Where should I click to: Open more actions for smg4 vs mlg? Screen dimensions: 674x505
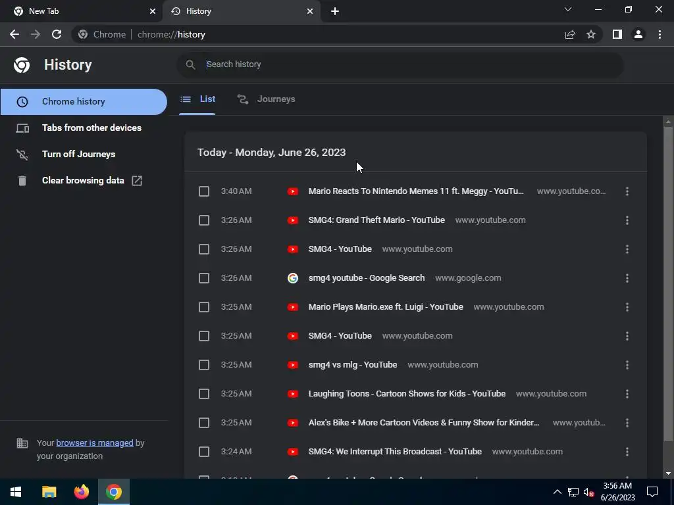click(x=627, y=365)
